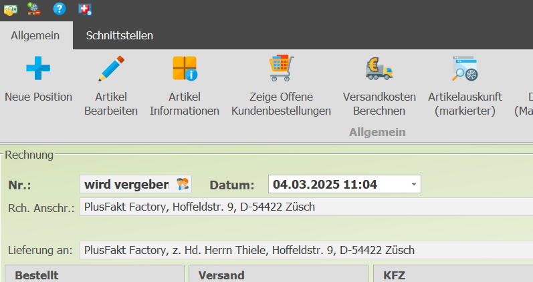Click customer icon inside Nr. field
The height and width of the screenshot is (282, 533).
[183, 184]
